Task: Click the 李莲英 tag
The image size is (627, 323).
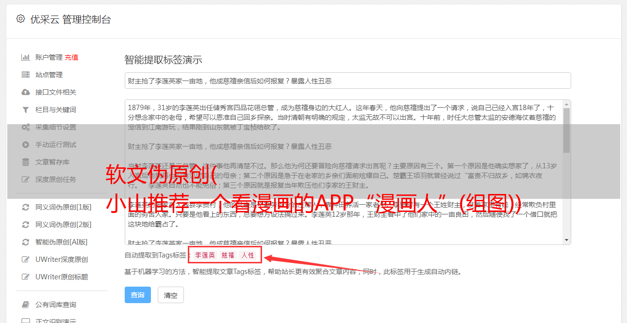Action: coord(205,255)
